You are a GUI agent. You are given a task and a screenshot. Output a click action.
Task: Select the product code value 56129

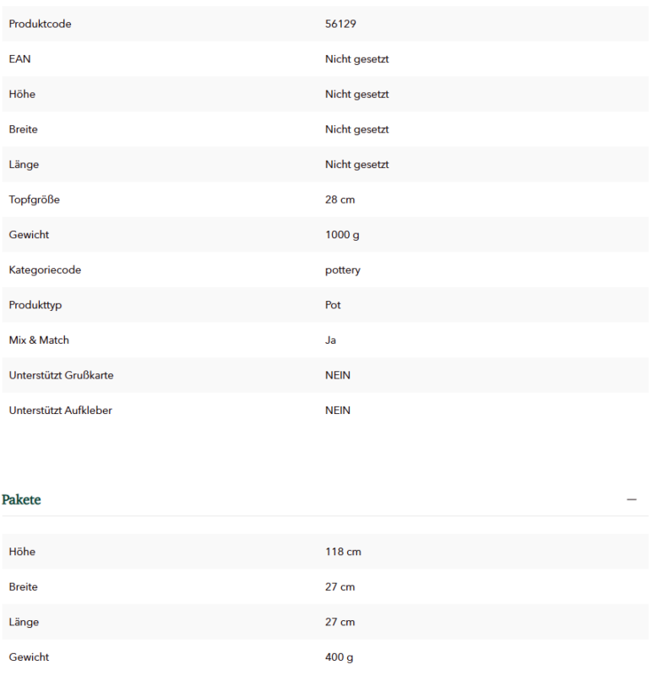(x=340, y=24)
